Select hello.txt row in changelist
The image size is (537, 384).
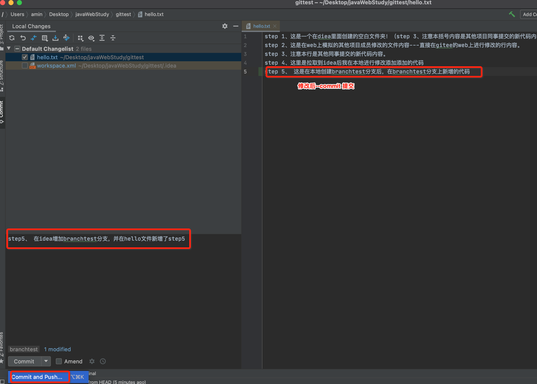tap(124, 57)
